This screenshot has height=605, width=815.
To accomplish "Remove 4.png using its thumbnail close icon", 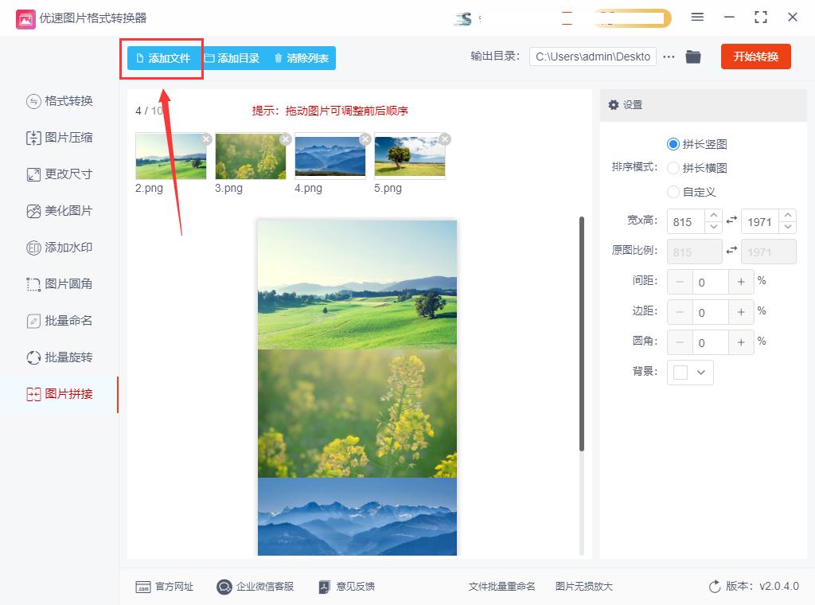I will point(365,138).
